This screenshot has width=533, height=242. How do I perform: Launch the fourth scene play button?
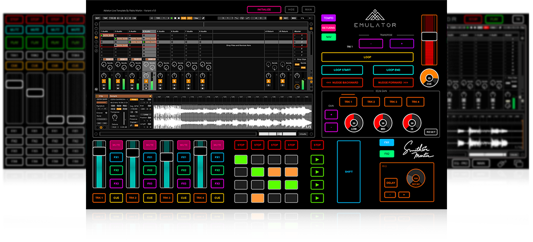point(317,198)
